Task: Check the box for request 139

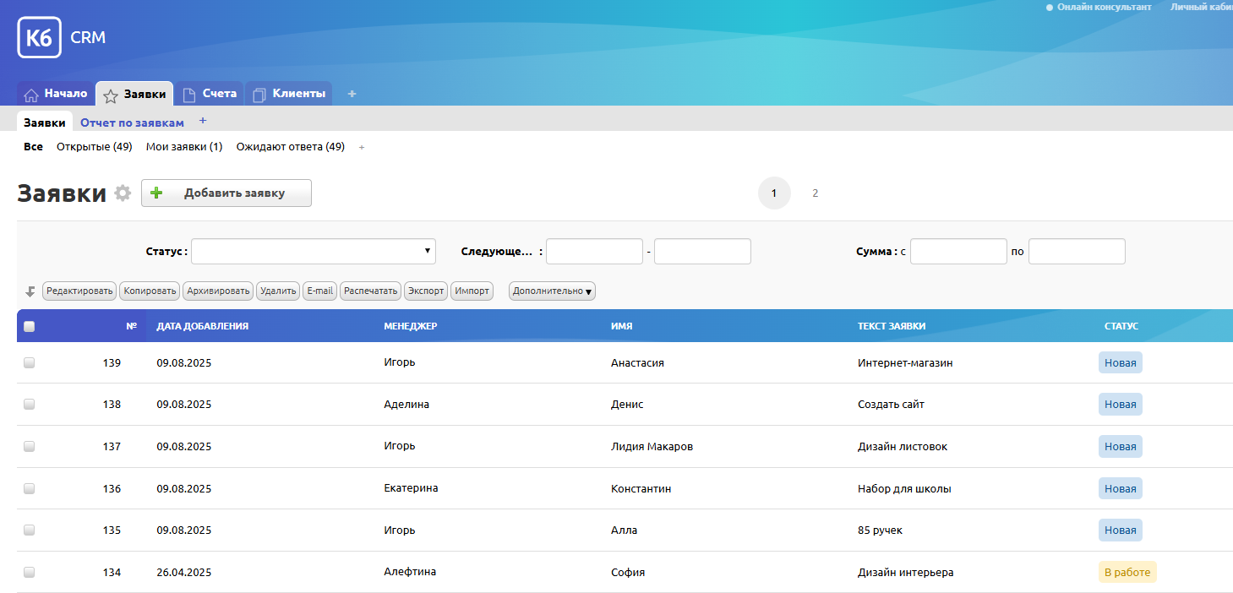Action: [x=30, y=362]
